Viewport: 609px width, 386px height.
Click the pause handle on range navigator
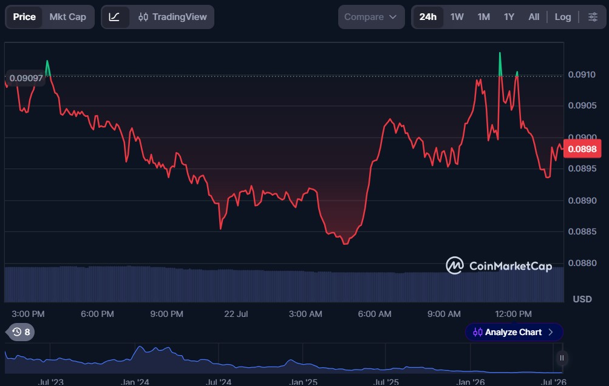click(561, 358)
